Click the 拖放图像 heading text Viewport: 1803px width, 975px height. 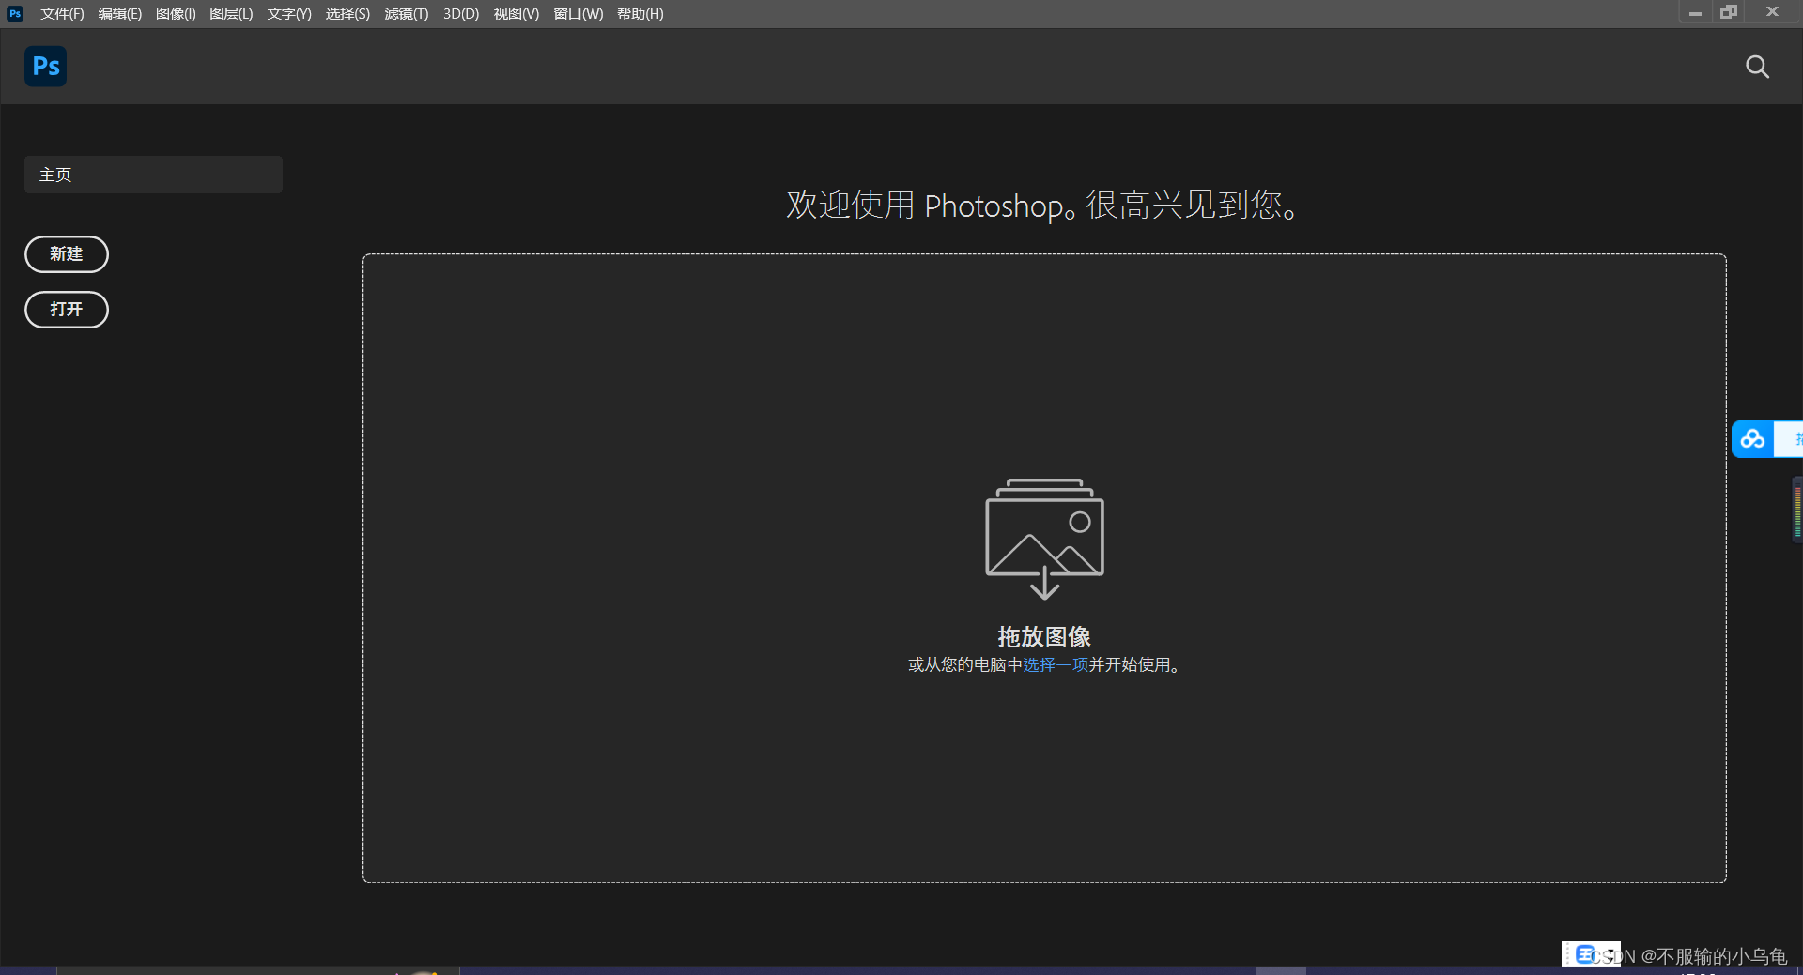pos(1044,636)
